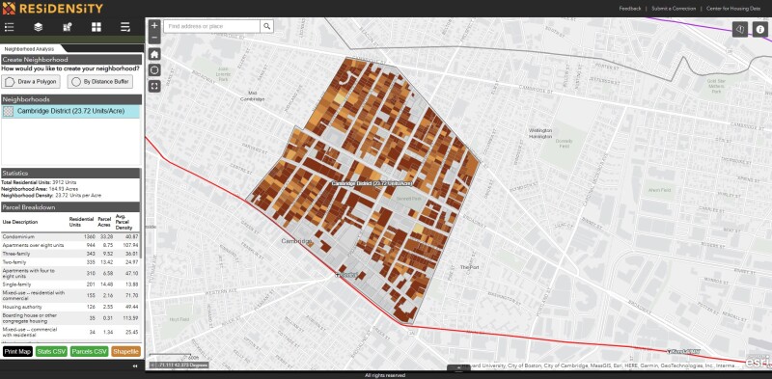Click the Sennott Park area on map
772x379 pixels.
click(x=410, y=199)
